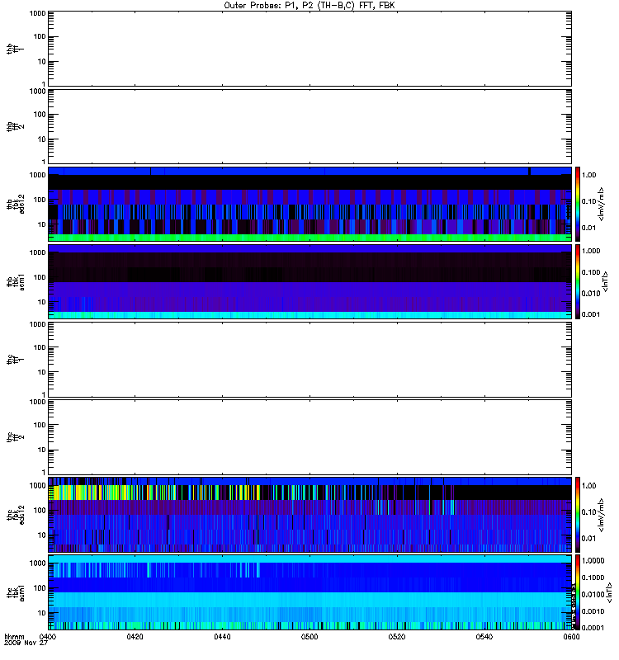
Task: Click the '1' tick label of thc fff 1
Action: pos(44,395)
